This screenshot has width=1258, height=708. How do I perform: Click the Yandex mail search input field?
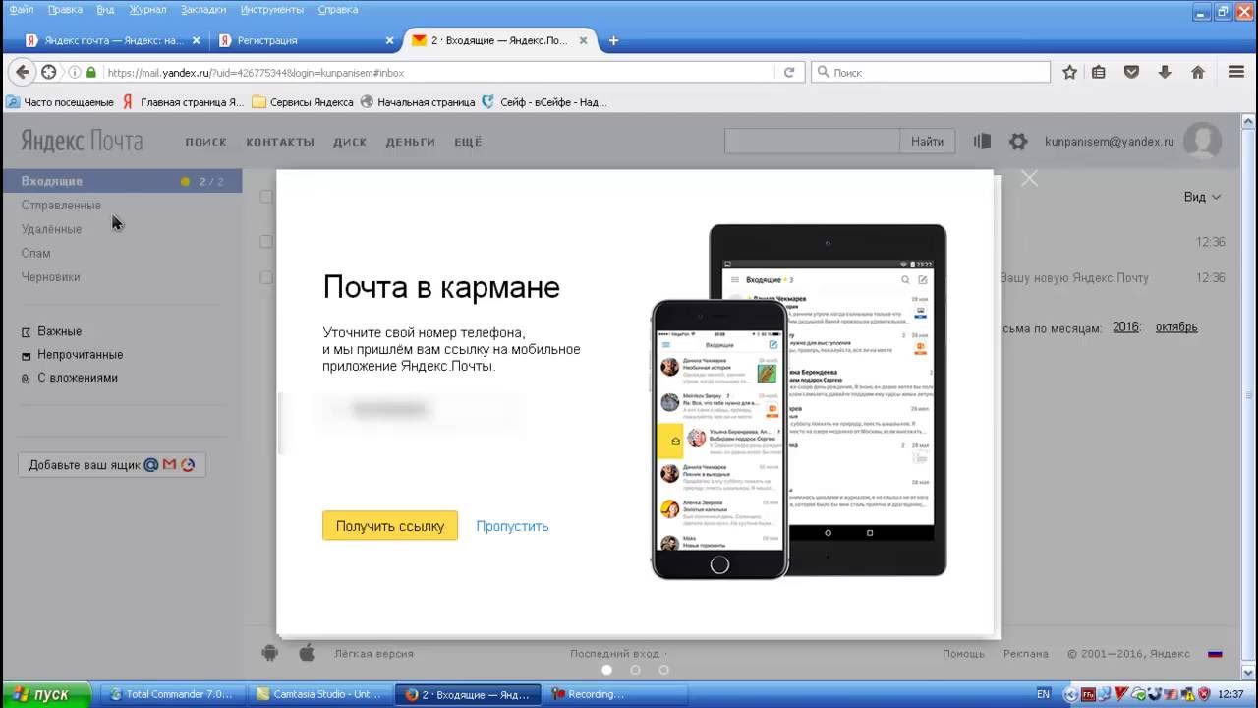pos(812,142)
